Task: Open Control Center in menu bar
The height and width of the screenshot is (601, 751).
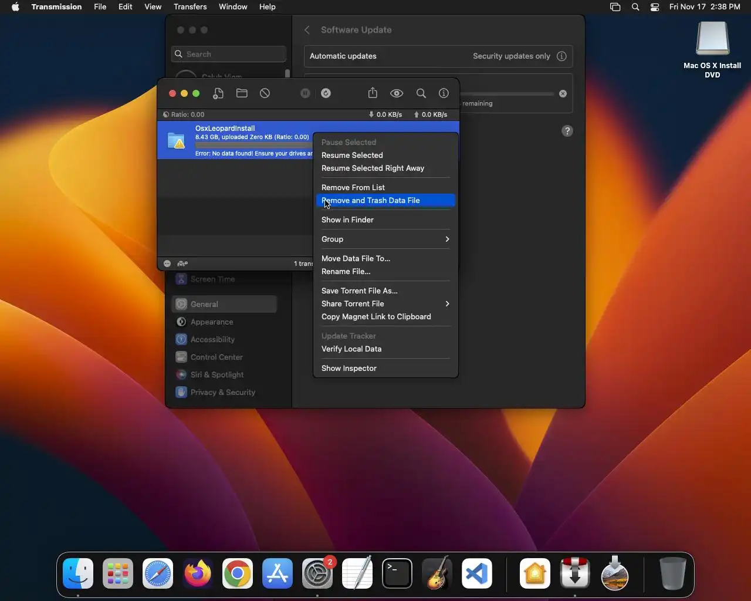Action: coord(655,6)
